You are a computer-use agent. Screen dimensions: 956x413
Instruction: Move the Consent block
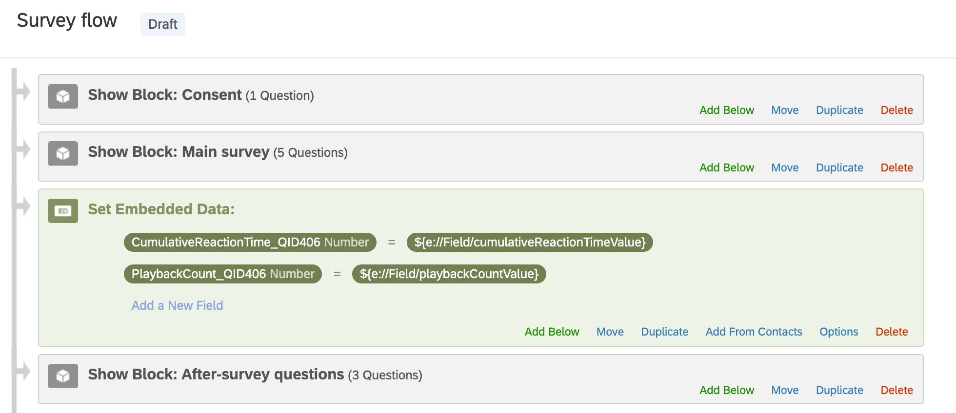785,110
